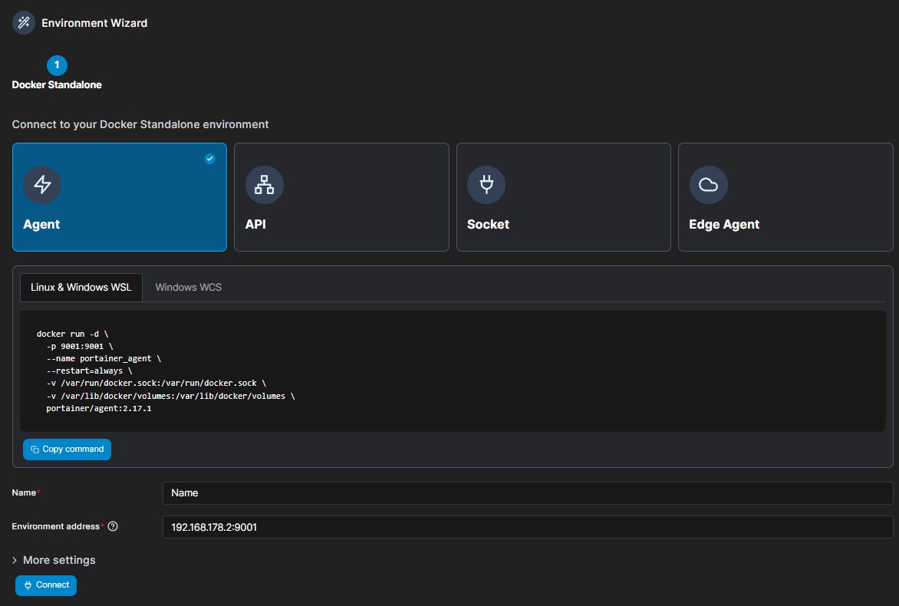Select the Socket plug icon
The width and height of the screenshot is (899, 606).
(486, 185)
